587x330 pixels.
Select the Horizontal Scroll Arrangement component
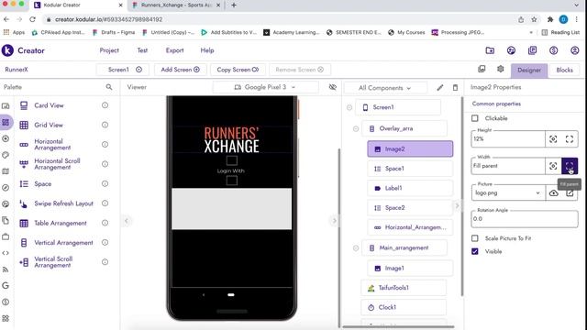pos(57,164)
